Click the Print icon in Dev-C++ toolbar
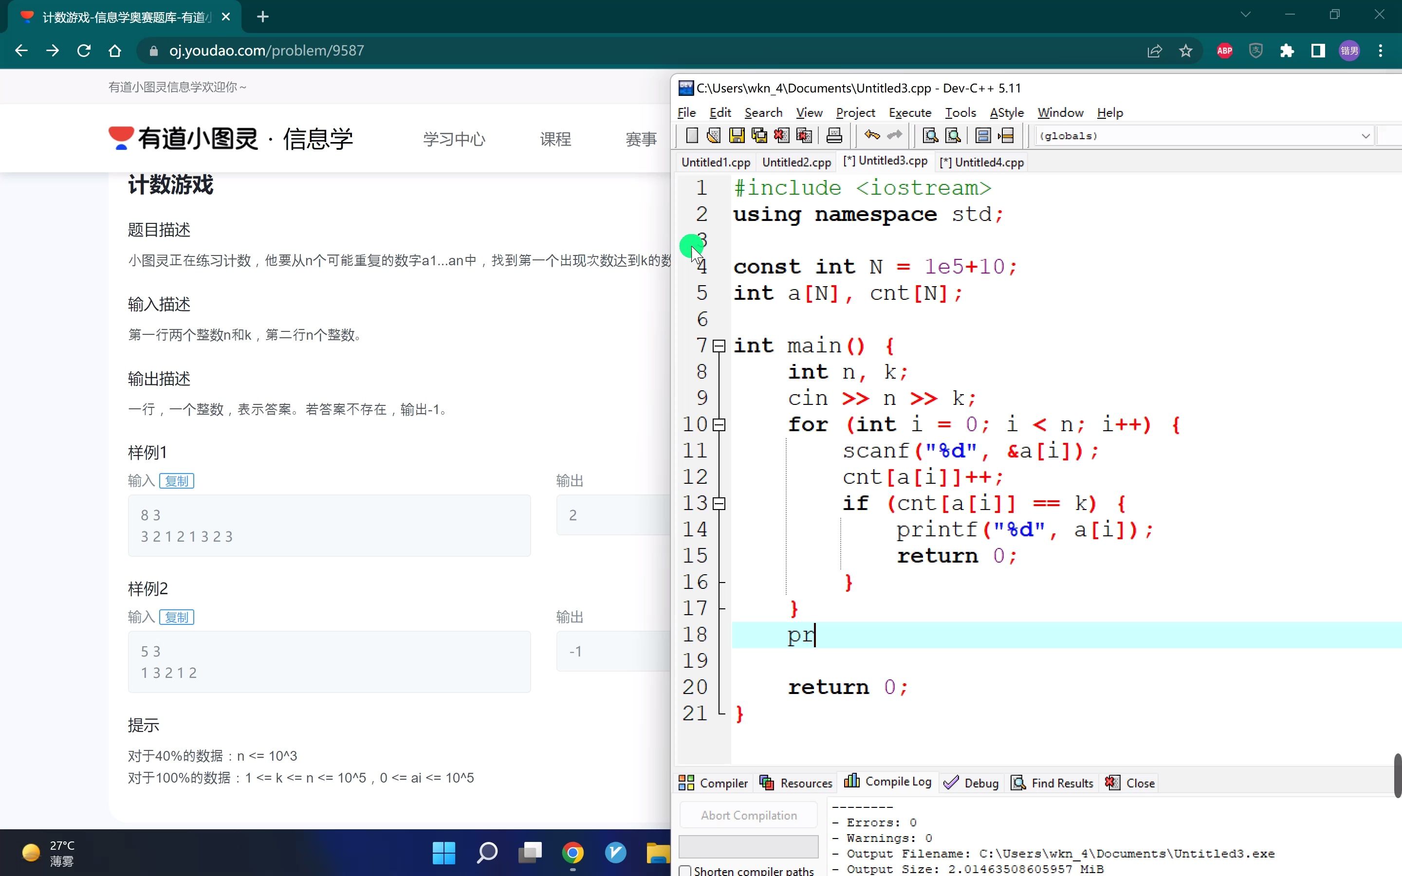The height and width of the screenshot is (876, 1402). point(834,136)
